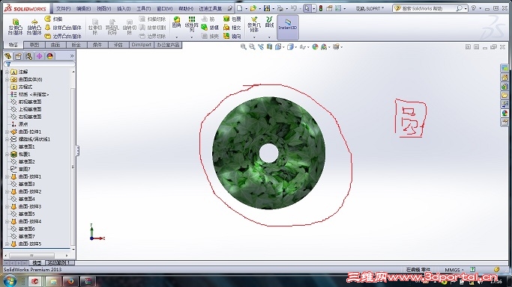The height and width of the screenshot is (287, 512).
Task: Click the Rebuild traffic light icon
Action: click(x=321, y=8)
